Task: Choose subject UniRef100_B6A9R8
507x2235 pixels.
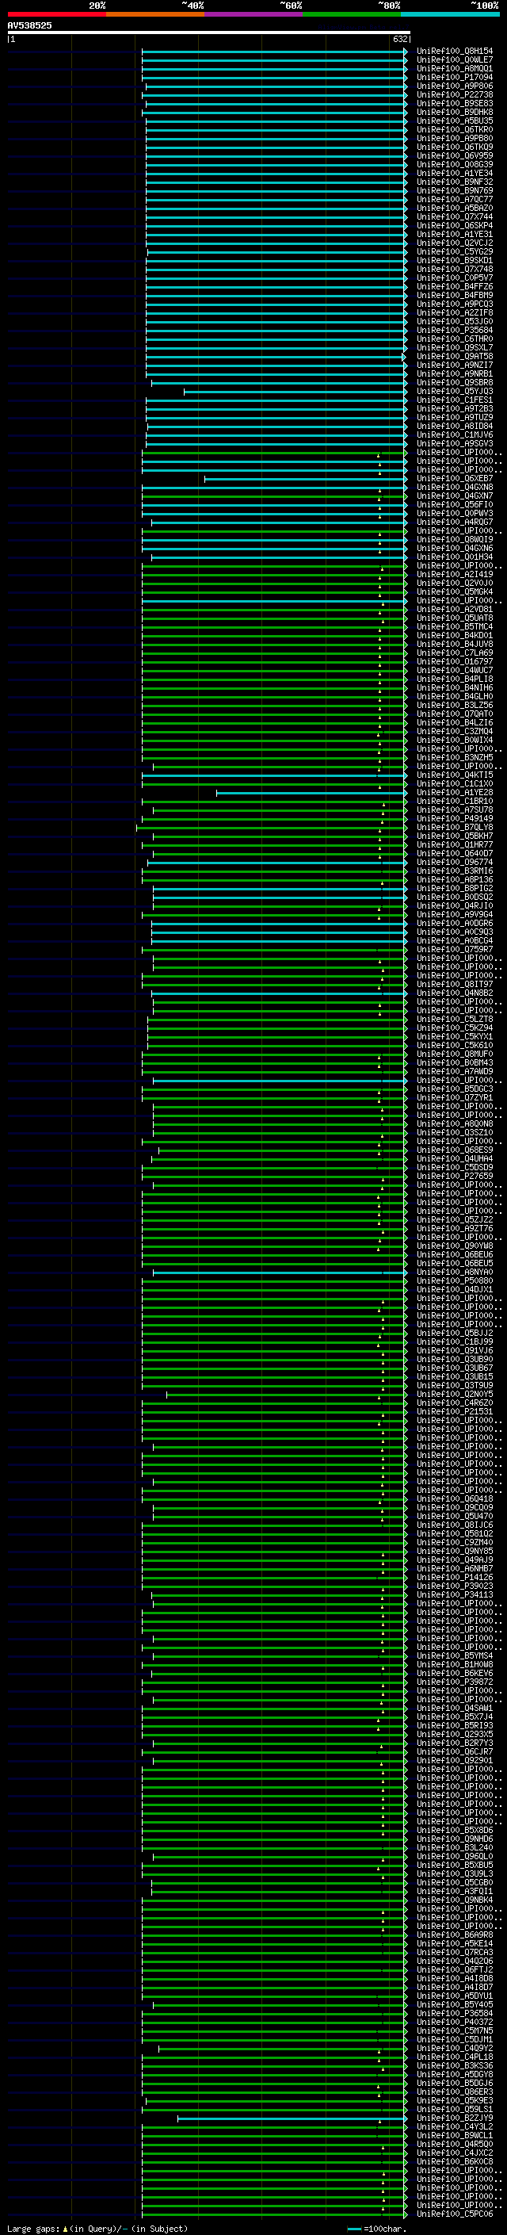Action: [x=455, y=1935]
